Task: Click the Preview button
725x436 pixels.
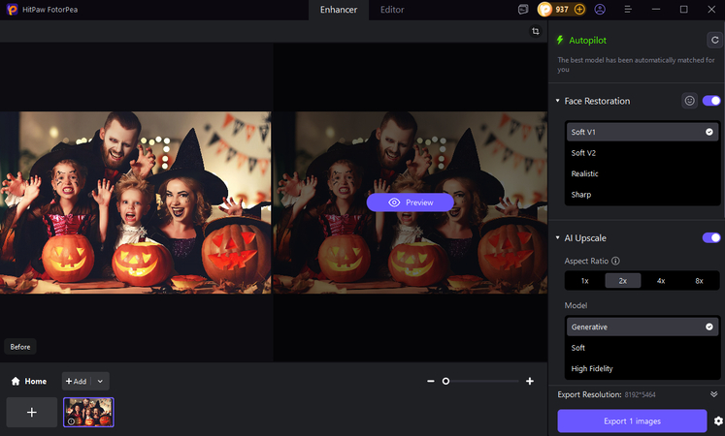Action: [x=411, y=202]
